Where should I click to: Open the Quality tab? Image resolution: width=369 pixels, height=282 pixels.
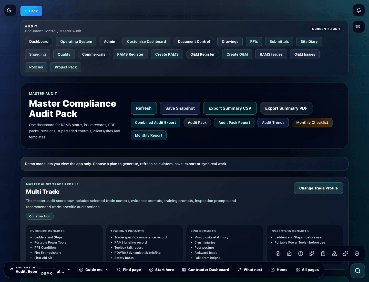coord(64,54)
